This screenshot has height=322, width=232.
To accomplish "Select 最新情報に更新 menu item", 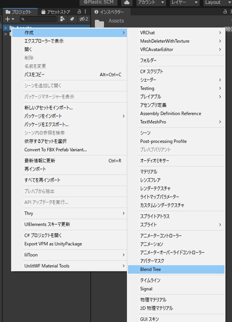I will (70, 160).
